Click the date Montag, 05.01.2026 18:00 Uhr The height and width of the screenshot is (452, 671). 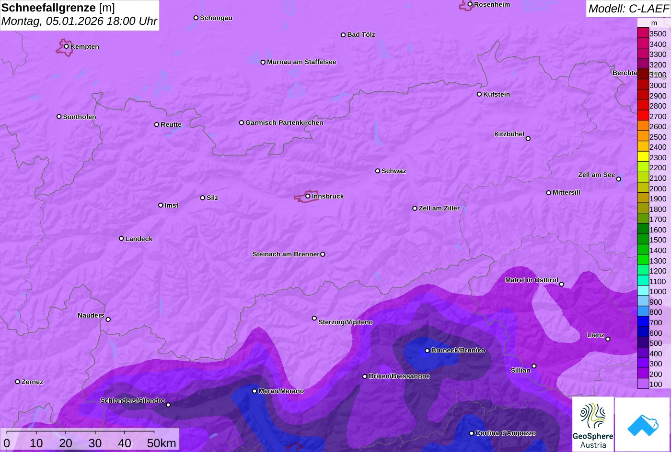point(80,22)
